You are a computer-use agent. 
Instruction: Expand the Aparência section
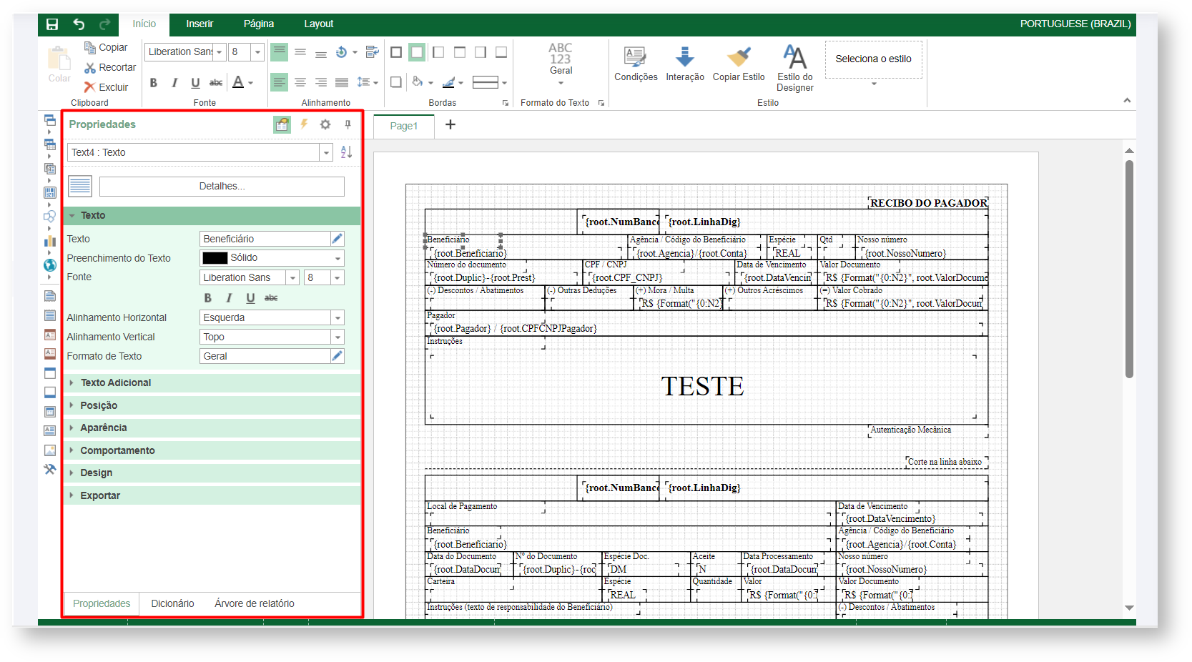pyautogui.click(x=103, y=428)
